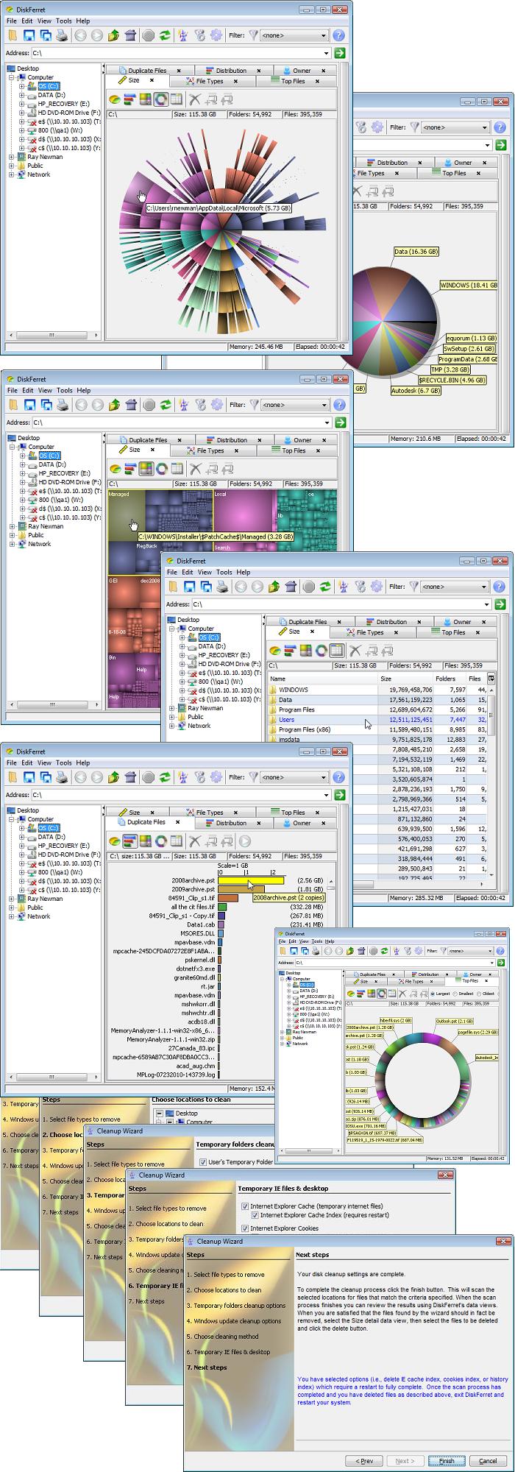The image size is (515, 1472).
Task: Select the Largest radio button in the small ring chart window
Action: click(x=432, y=994)
